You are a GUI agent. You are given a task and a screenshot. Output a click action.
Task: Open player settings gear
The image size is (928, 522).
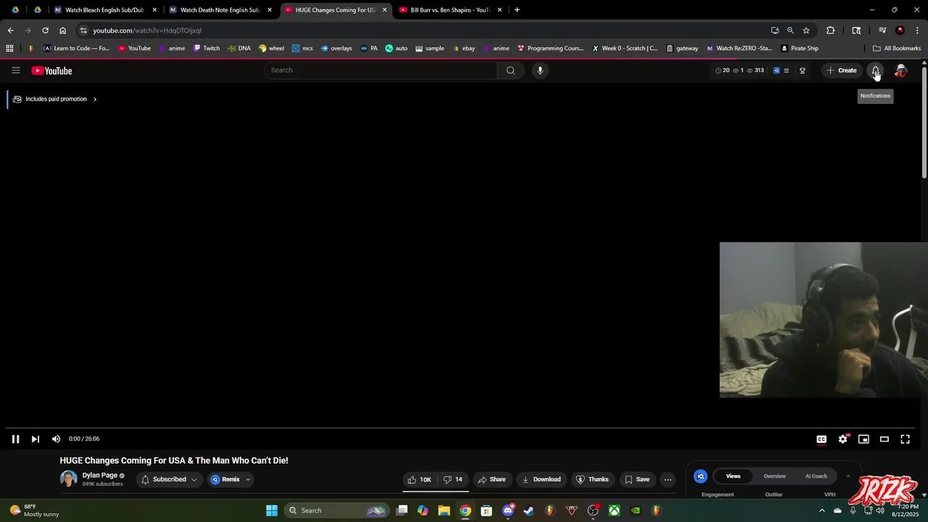[x=842, y=439]
